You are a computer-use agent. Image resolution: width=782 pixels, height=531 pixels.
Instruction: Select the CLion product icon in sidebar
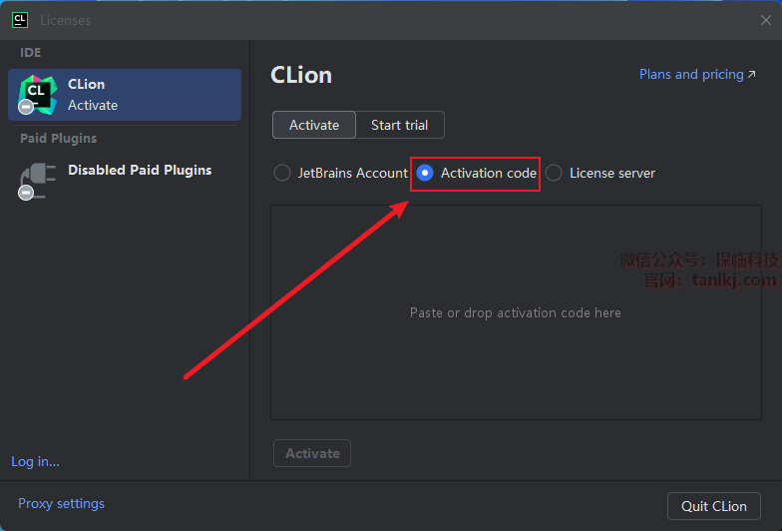(38, 95)
